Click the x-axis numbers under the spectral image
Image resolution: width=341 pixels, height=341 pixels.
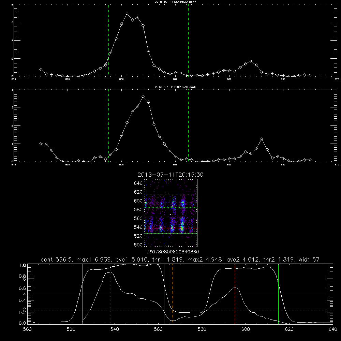pos(173,252)
